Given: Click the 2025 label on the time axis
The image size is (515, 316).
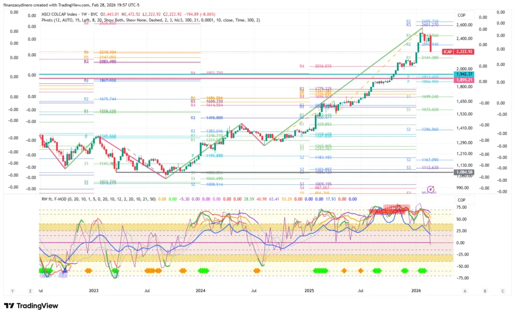Looking at the screenshot, I should tap(309, 291).
